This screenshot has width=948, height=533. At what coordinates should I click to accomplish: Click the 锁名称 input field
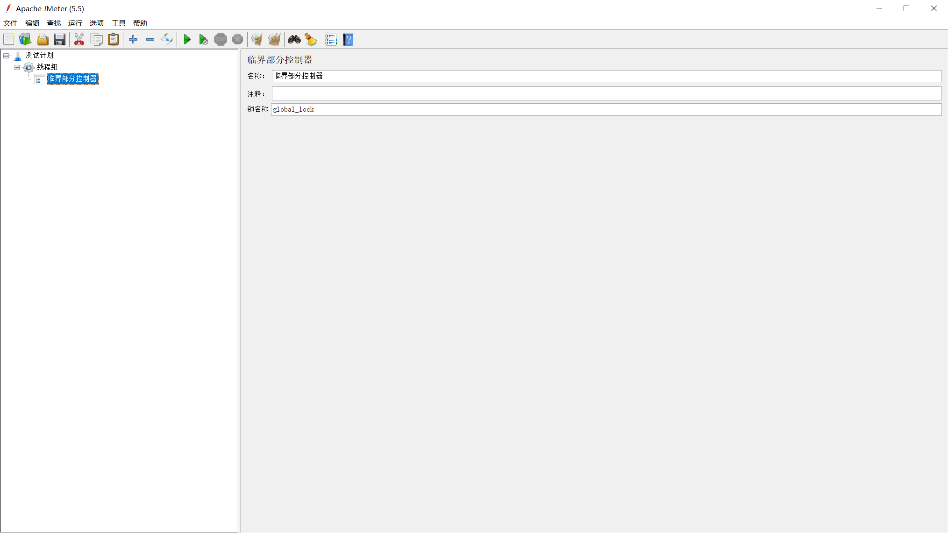pyautogui.click(x=606, y=109)
